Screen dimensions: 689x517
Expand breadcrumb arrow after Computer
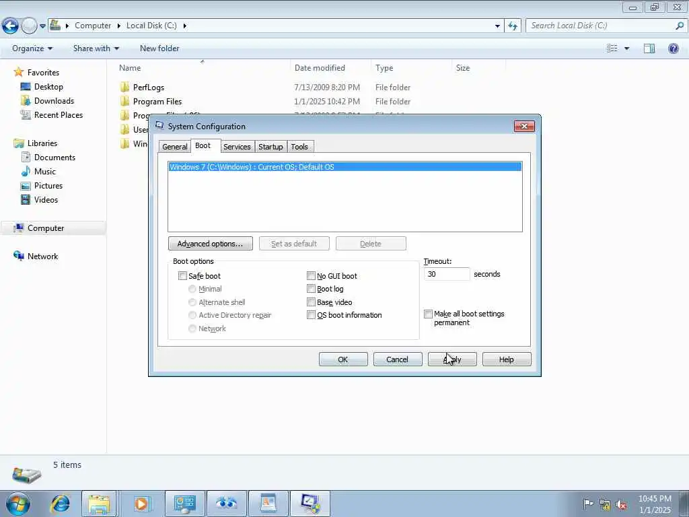tap(118, 26)
